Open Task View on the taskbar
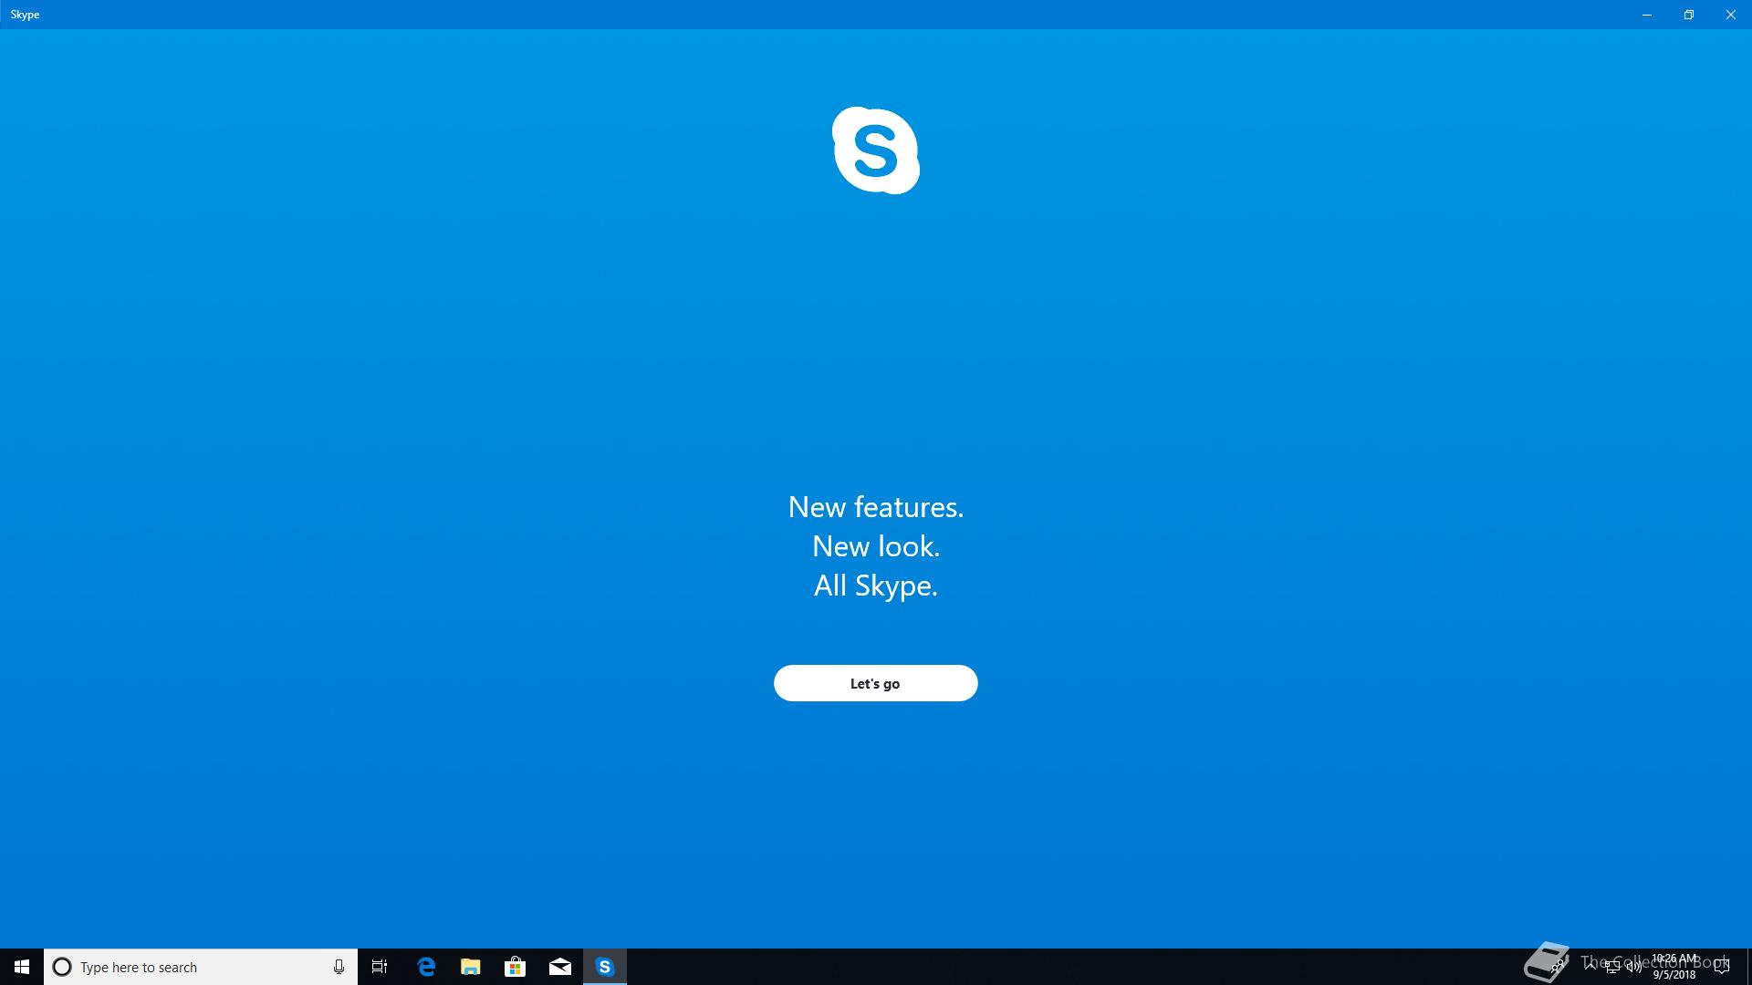 pyautogui.click(x=380, y=967)
